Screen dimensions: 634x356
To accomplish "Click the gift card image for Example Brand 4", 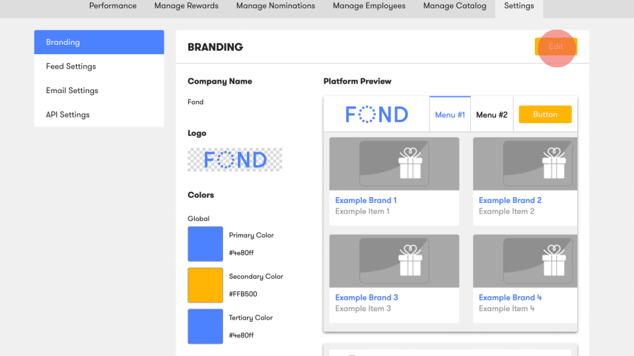I will pyautogui.click(x=525, y=261).
